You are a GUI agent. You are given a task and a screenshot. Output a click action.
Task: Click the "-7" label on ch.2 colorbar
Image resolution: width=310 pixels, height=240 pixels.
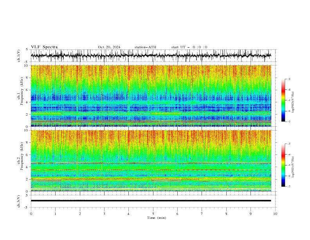tap(288, 186)
